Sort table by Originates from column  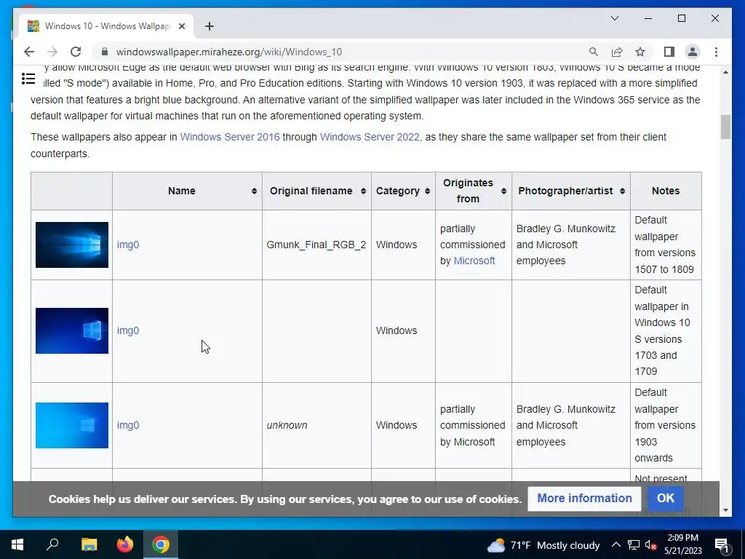(503, 191)
